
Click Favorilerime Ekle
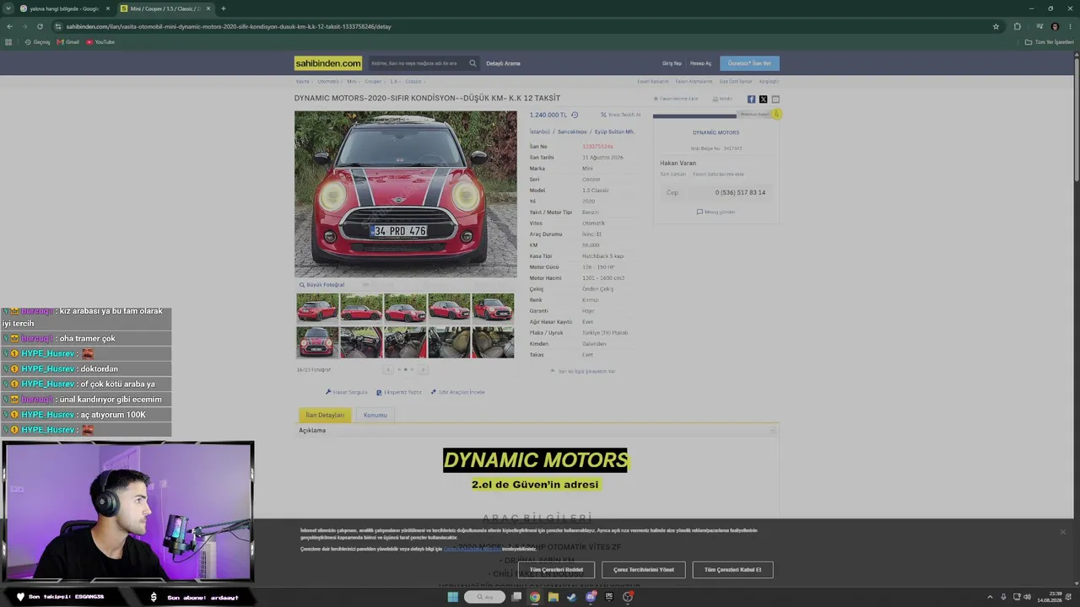[676, 99]
